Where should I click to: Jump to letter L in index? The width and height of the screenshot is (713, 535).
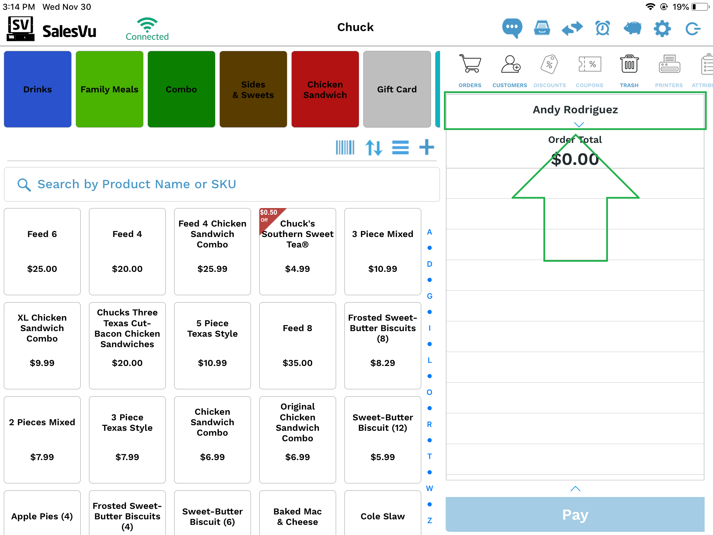tap(430, 360)
